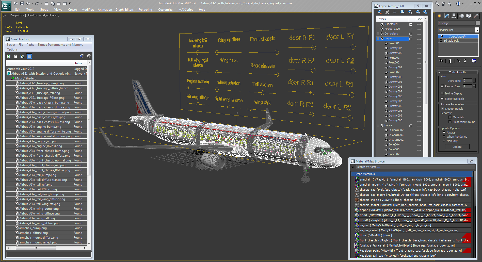The image size is (482, 262).
Task: Open the Display command panel tab
Action: pyautogui.click(x=469, y=16)
